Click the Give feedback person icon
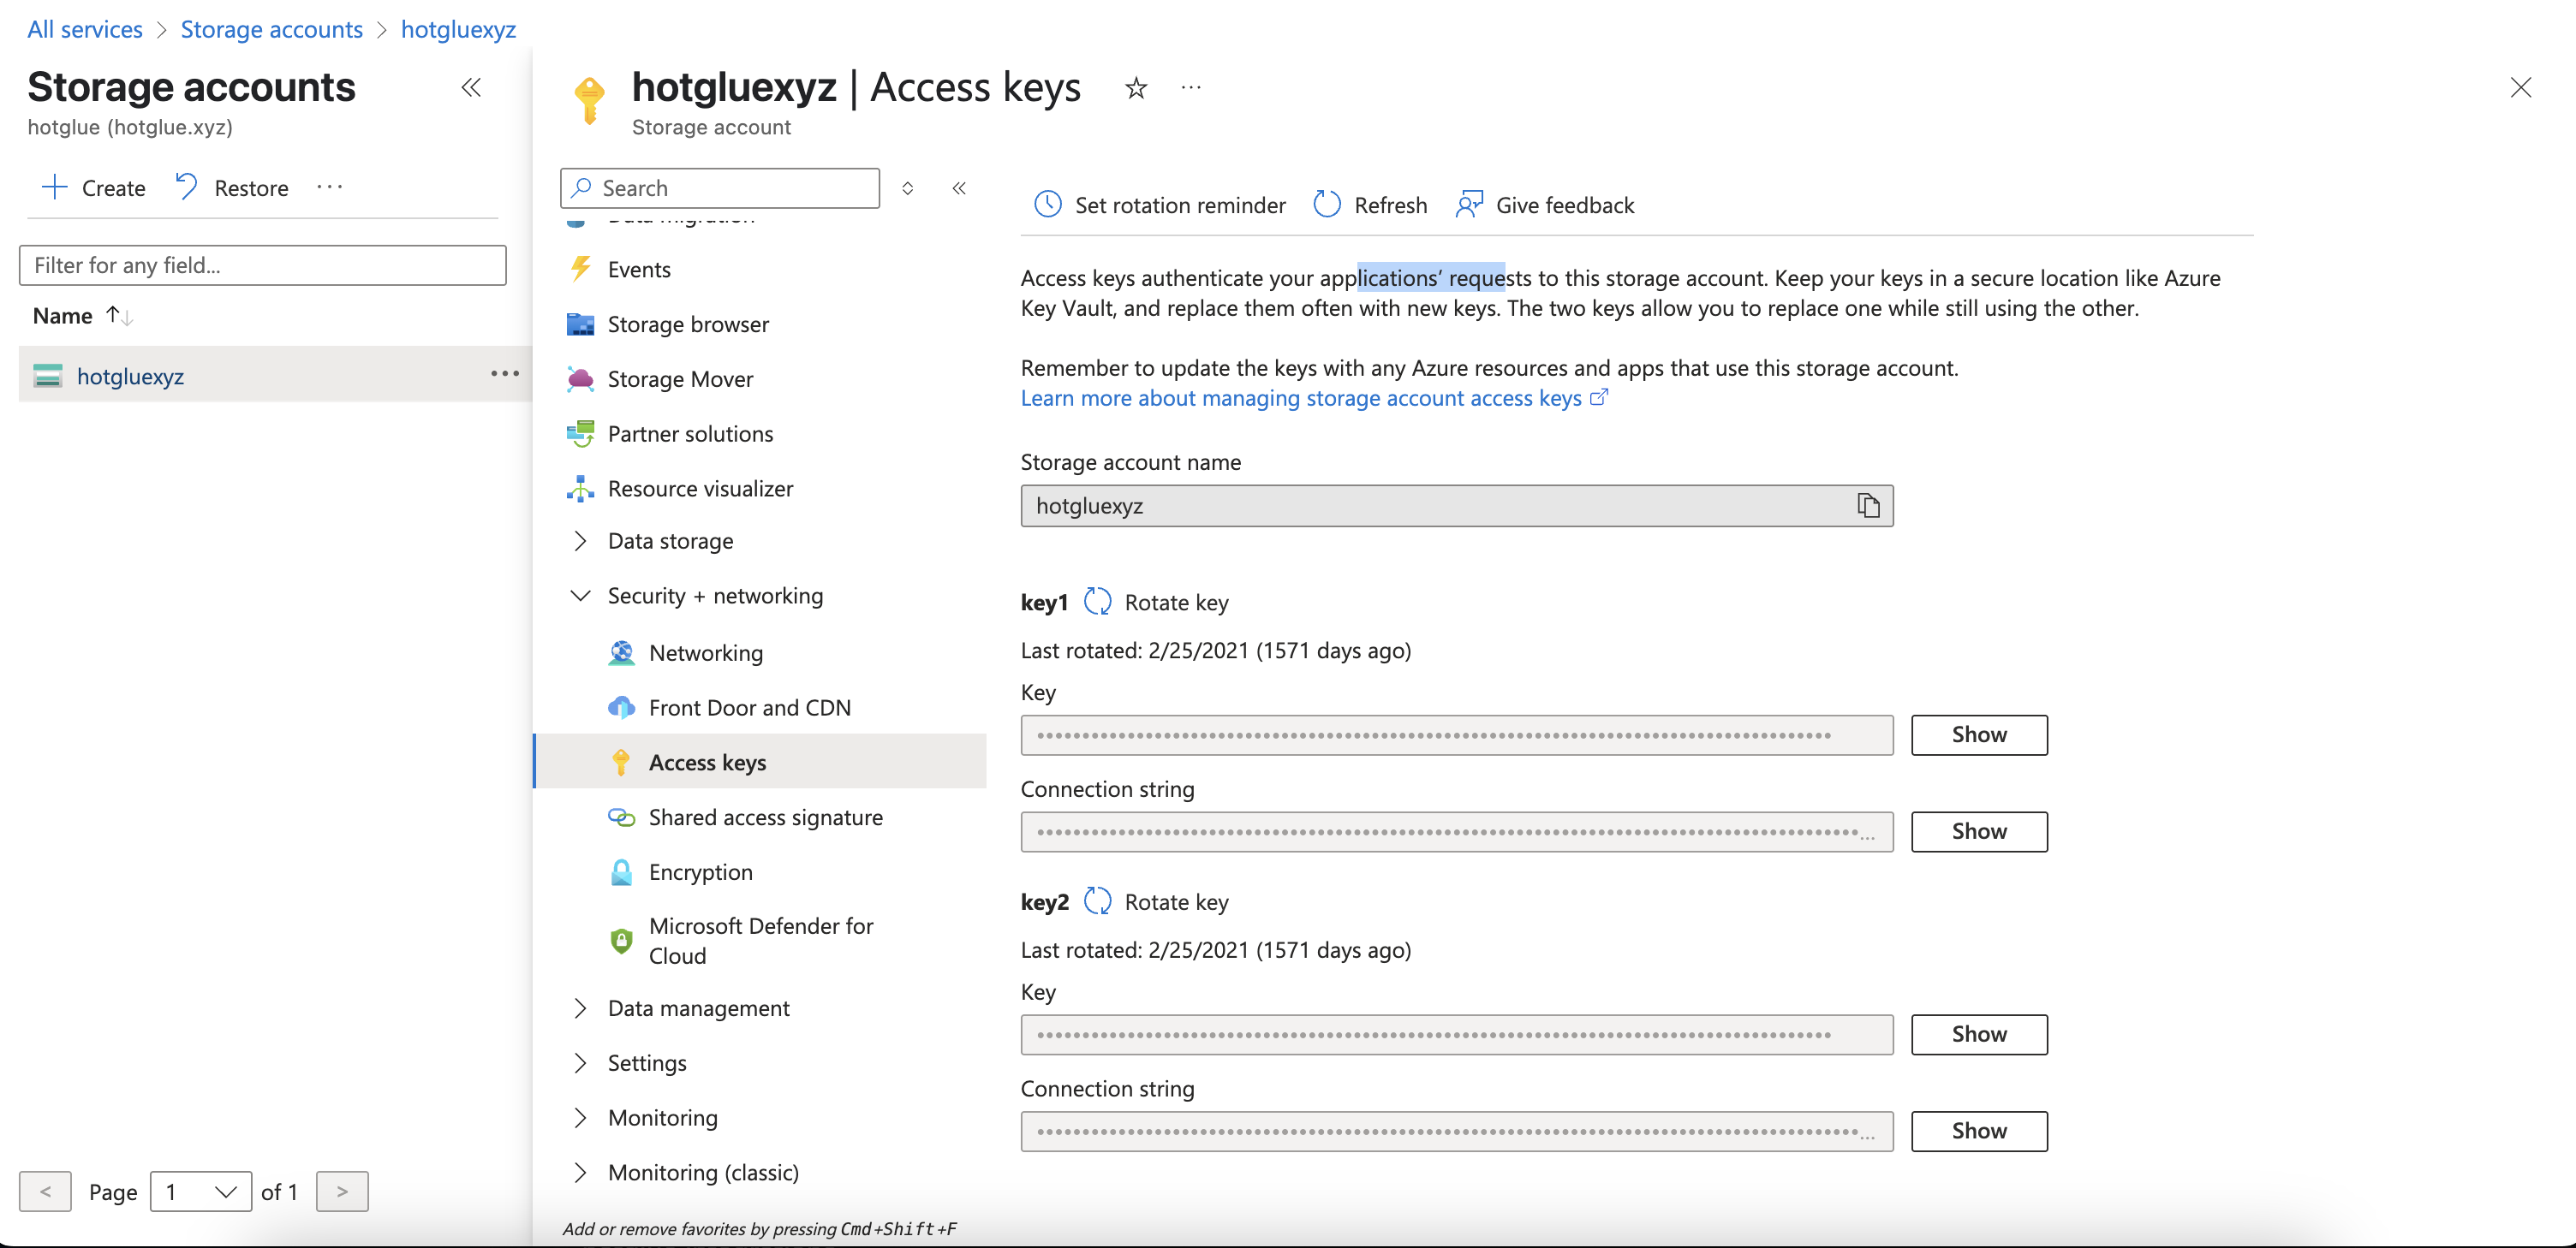This screenshot has width=2576, height=1248. point(1469,205)
